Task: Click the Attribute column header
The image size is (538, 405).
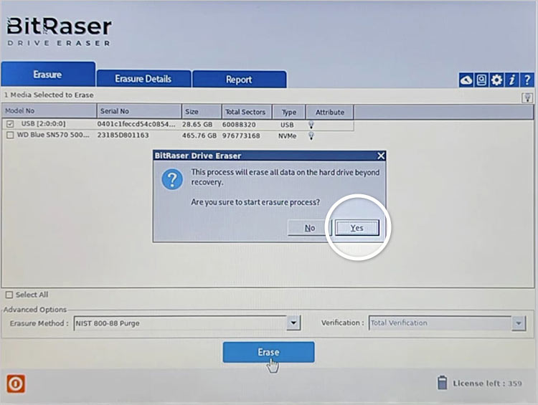Action: coord(329,112)
